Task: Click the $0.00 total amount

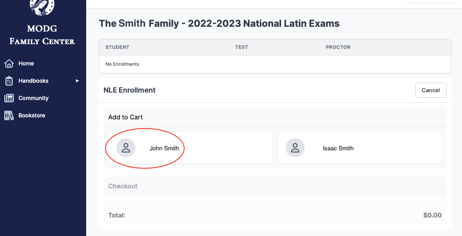Action: (x=432, y=216)
